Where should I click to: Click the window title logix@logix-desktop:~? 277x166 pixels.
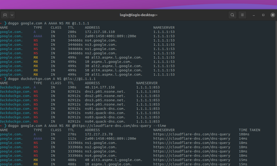pyautogui.click(x=138, y=15)
